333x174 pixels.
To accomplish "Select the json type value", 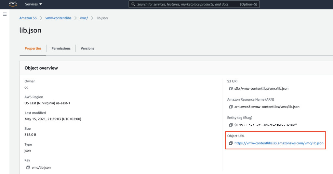I will point(28,151).
